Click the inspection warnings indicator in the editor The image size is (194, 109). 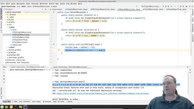(x=186, y=12)
